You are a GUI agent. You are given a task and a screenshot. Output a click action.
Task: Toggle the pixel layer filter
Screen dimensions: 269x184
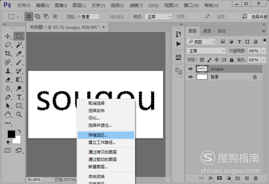pos(223,41)
